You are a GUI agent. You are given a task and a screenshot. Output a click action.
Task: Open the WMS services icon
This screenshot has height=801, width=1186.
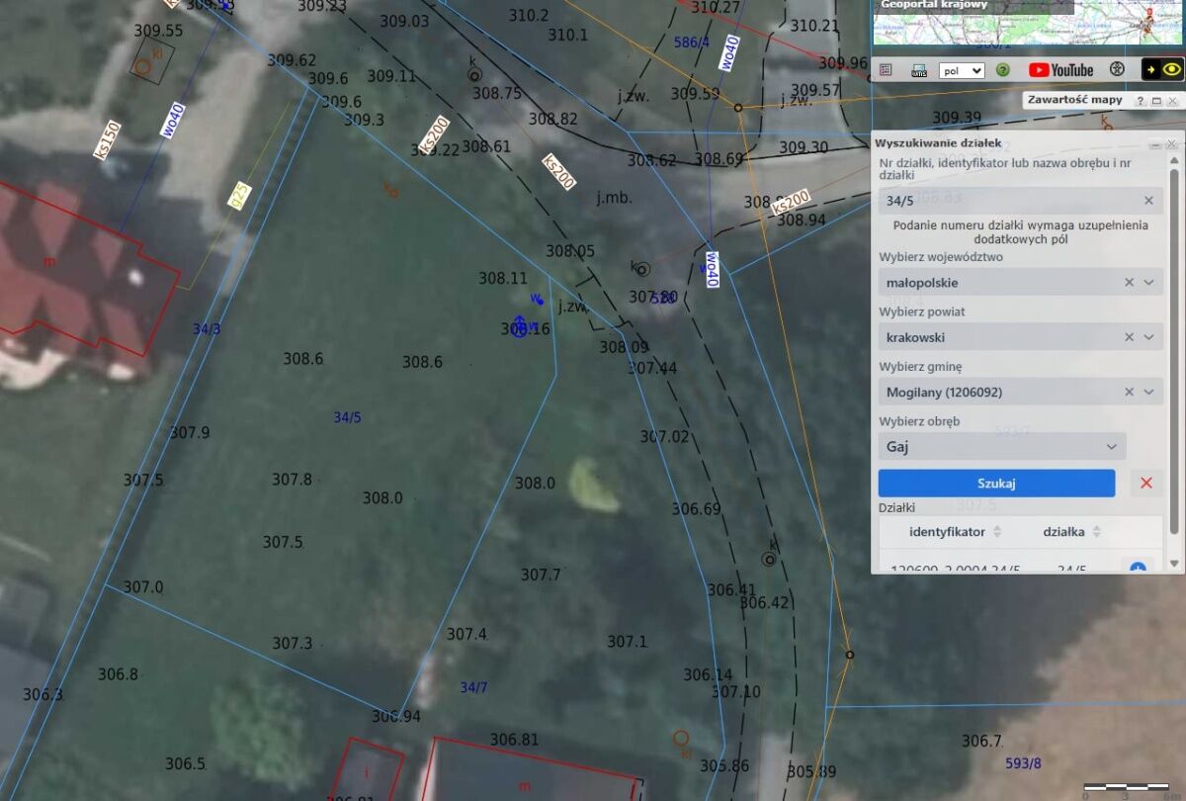(x=919, y=70)
